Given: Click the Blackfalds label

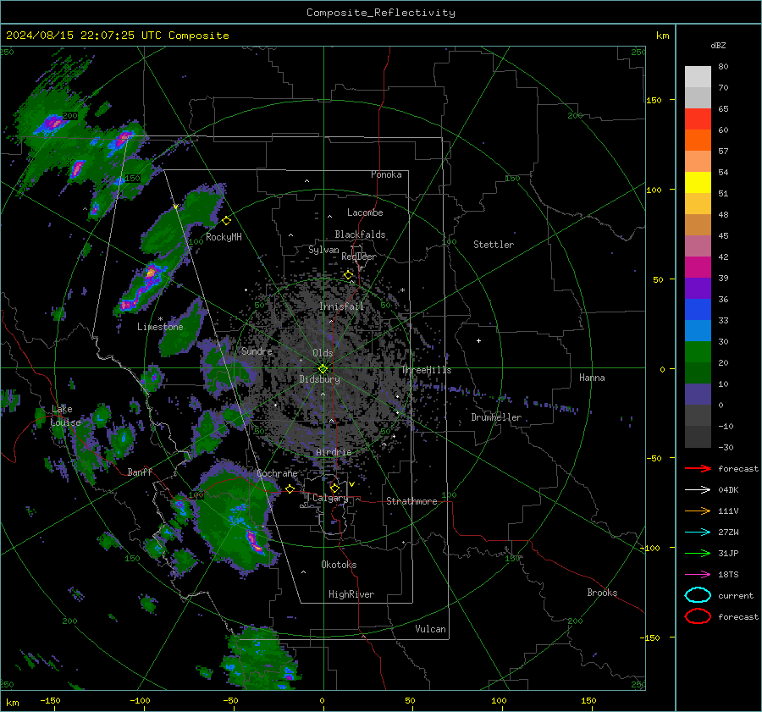Looking at the screenshot, I should [x=360, y=235].
